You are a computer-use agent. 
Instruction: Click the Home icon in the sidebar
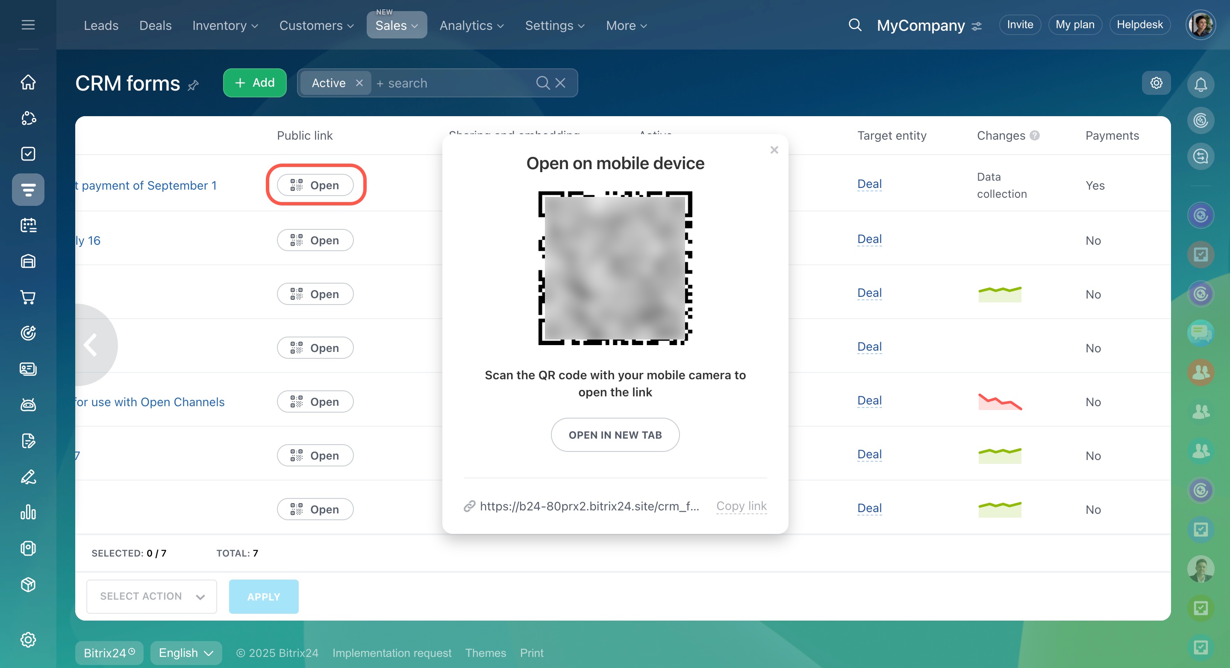(28, 82)
